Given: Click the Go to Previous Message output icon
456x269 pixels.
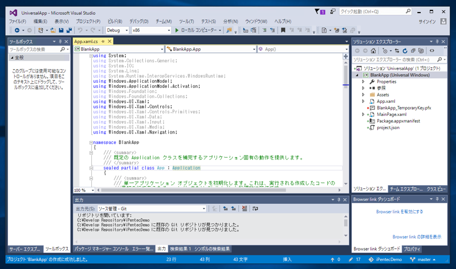Looking at the screenshot, I should (x=225, y=208).
